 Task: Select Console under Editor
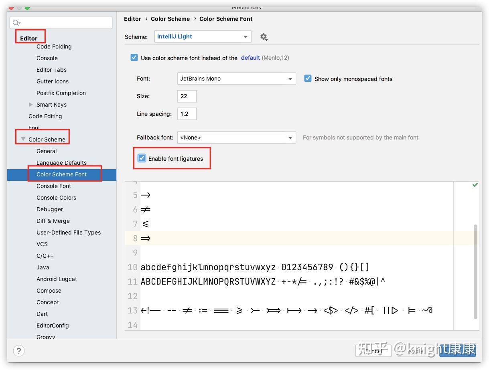pyautogui.click(x=47, y=58)
